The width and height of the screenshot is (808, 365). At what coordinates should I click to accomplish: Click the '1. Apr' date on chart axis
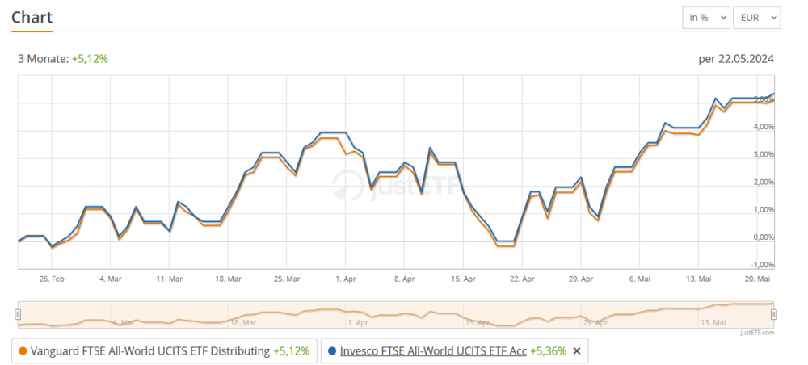click(345, 279)
